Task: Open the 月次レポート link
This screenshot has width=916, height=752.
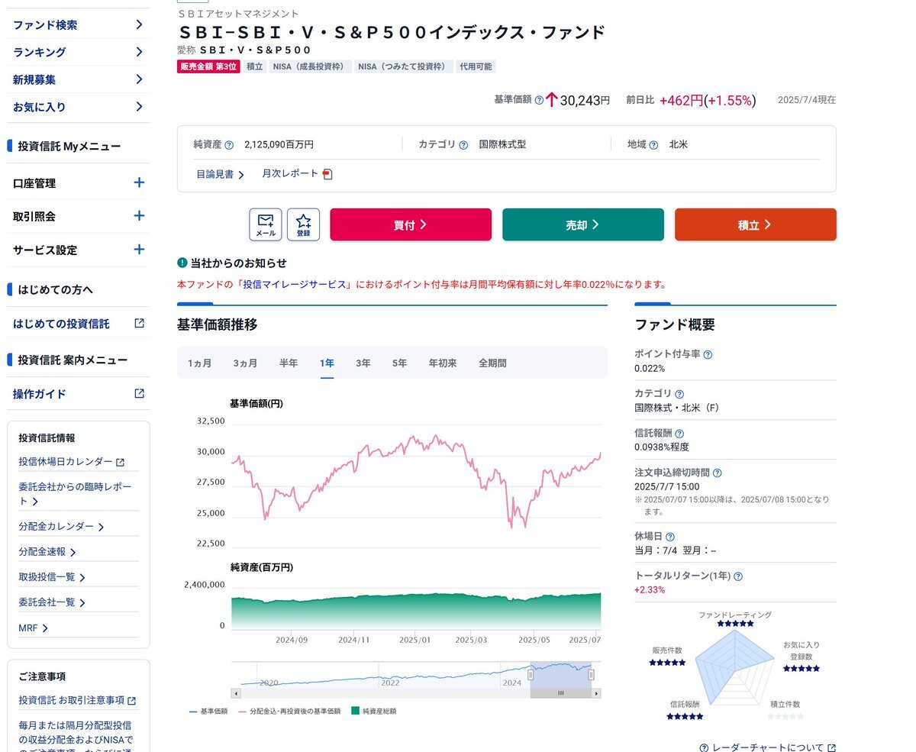Action: [290, 174]
